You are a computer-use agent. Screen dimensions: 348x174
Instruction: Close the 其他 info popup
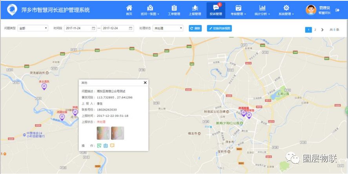click(x=145, y=83)
